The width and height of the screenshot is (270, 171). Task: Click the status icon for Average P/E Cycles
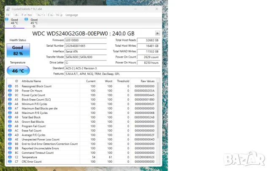pyautogui.click(x=10, y=135)
